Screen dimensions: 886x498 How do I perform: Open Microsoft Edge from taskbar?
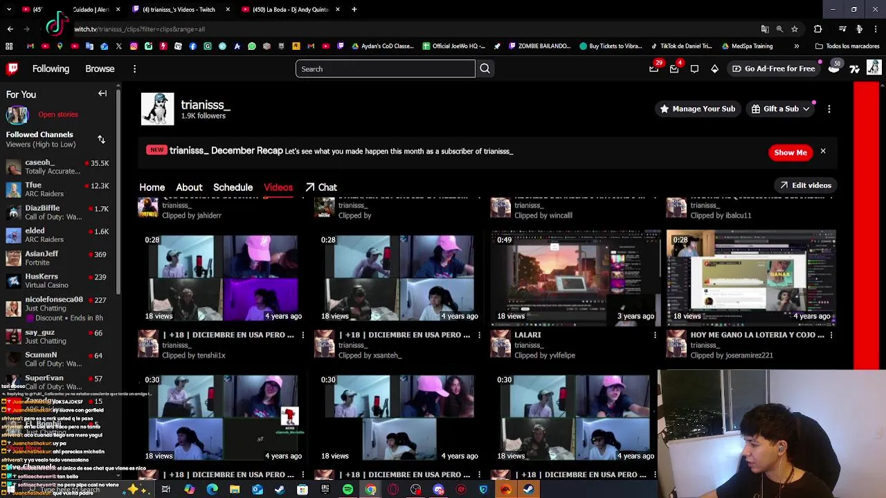(212, 490)
